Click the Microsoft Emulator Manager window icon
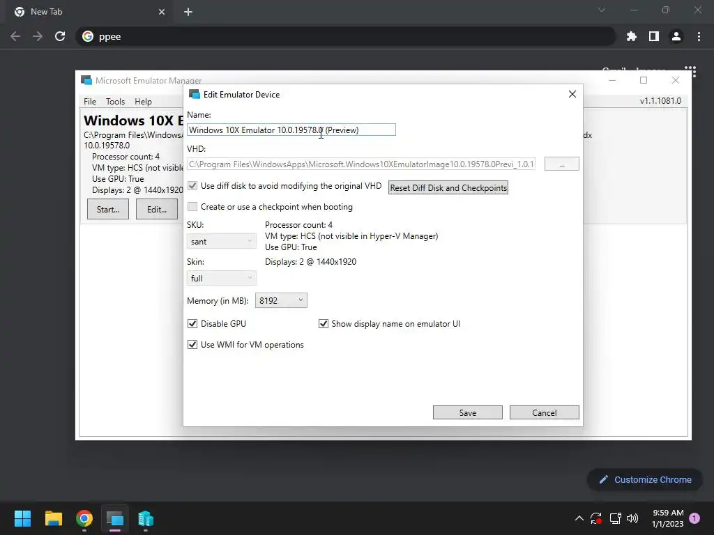 (x=86, y=81)
